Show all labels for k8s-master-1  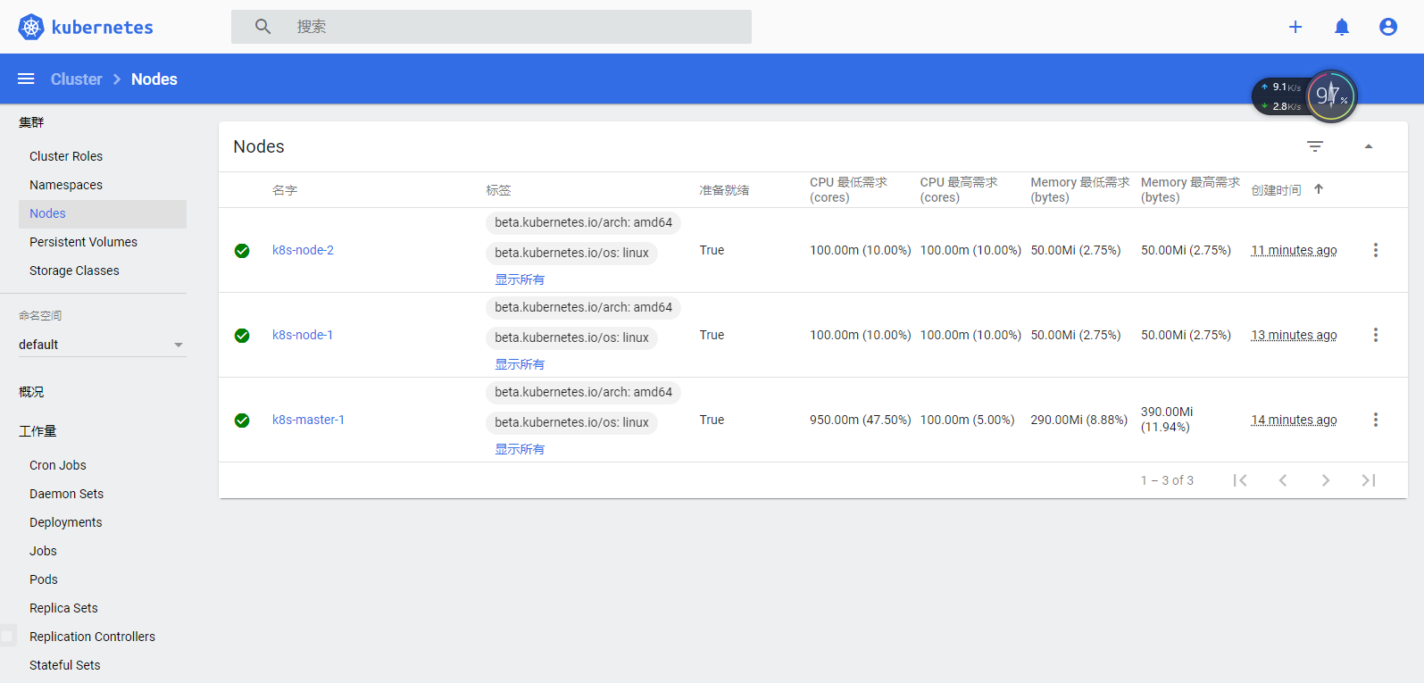[x=520, y=449]
